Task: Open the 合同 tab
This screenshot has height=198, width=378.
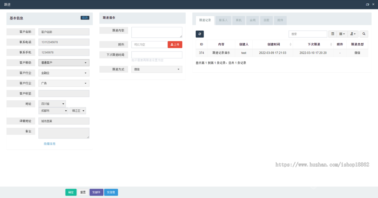Action: 253,20
